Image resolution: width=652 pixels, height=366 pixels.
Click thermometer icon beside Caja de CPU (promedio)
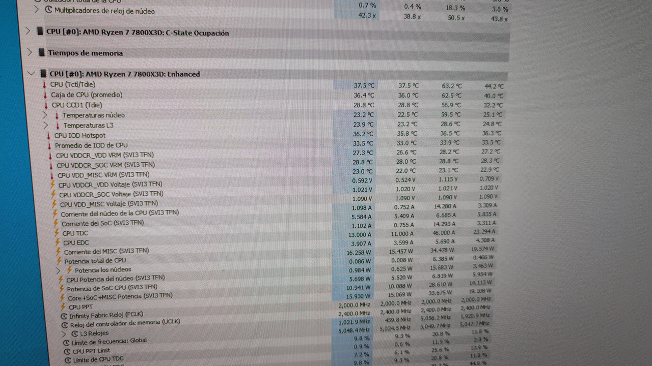pyautogui.click(x=45, y=95)
